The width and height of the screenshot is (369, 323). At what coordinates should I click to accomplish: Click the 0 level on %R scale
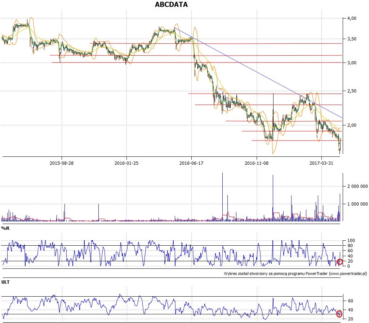click(x=349, y=266)
